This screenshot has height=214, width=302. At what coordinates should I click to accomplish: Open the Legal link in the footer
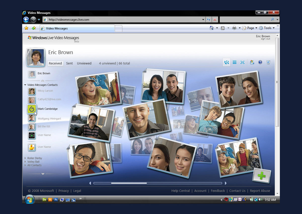click(77, 191)
